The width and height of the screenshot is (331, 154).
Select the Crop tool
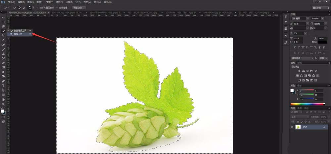point(3,35)
